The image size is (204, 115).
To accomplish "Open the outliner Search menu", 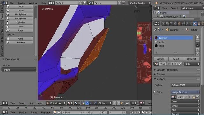I will (175, 8).
